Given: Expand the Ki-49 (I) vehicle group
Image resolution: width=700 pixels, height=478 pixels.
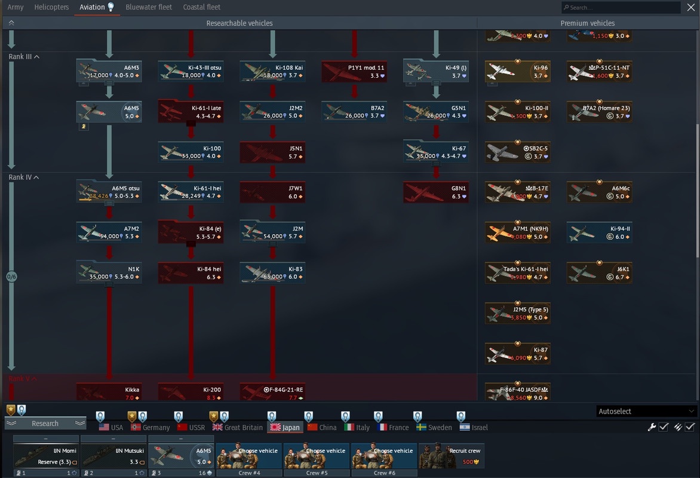Looking at the screenshot, I should [x=436, y=83].
